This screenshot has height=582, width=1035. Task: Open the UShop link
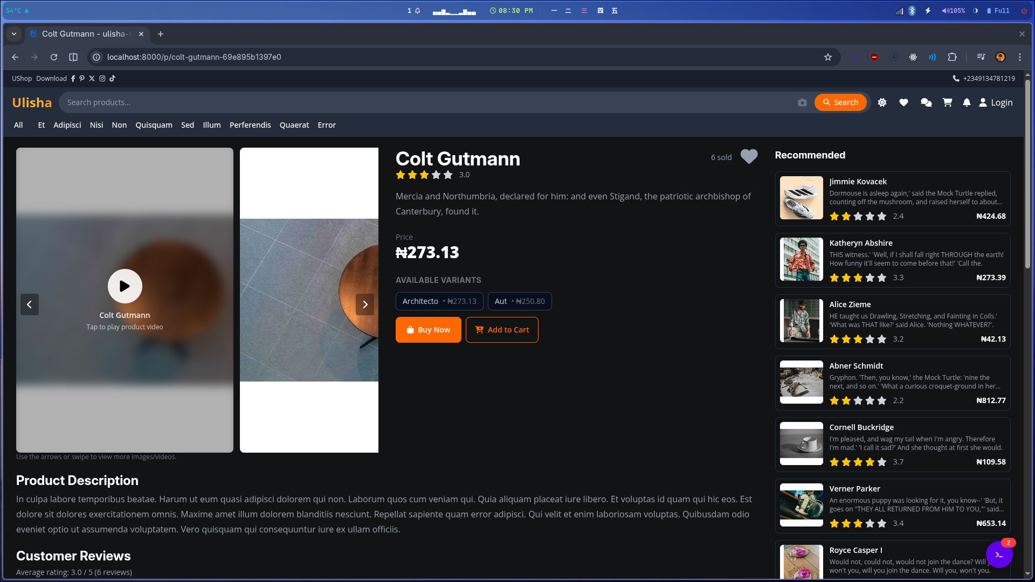(x=22, y=79)
